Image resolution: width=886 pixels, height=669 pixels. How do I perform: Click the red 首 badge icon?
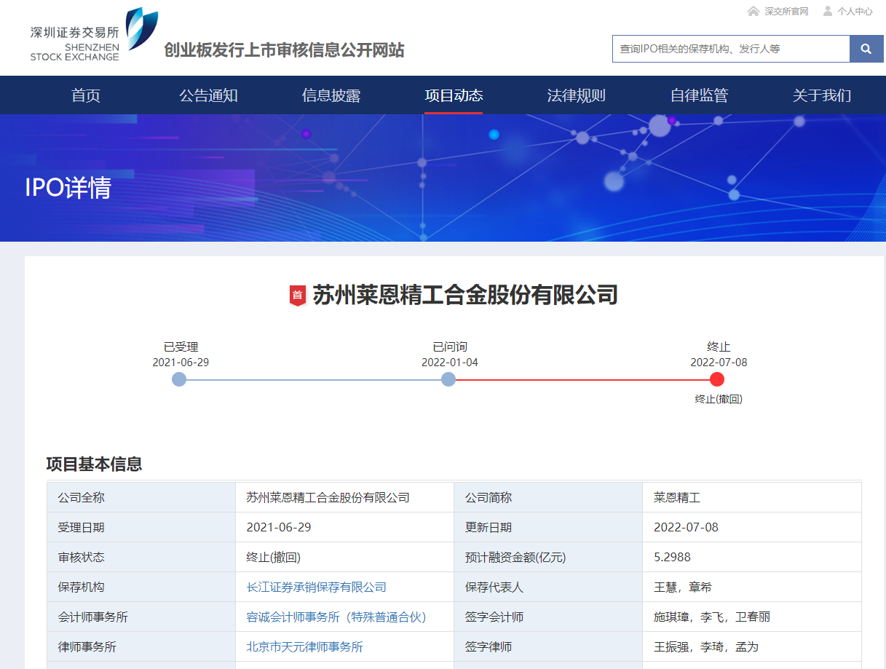tap(297, 295)
